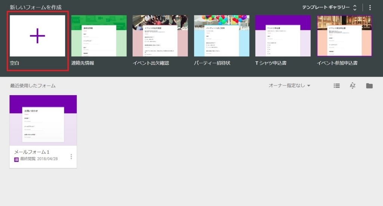Click the T シャツ申込書 label
The width and height of the screenshot is (383, 206).
pyautogui.click(x=271, y=63)
